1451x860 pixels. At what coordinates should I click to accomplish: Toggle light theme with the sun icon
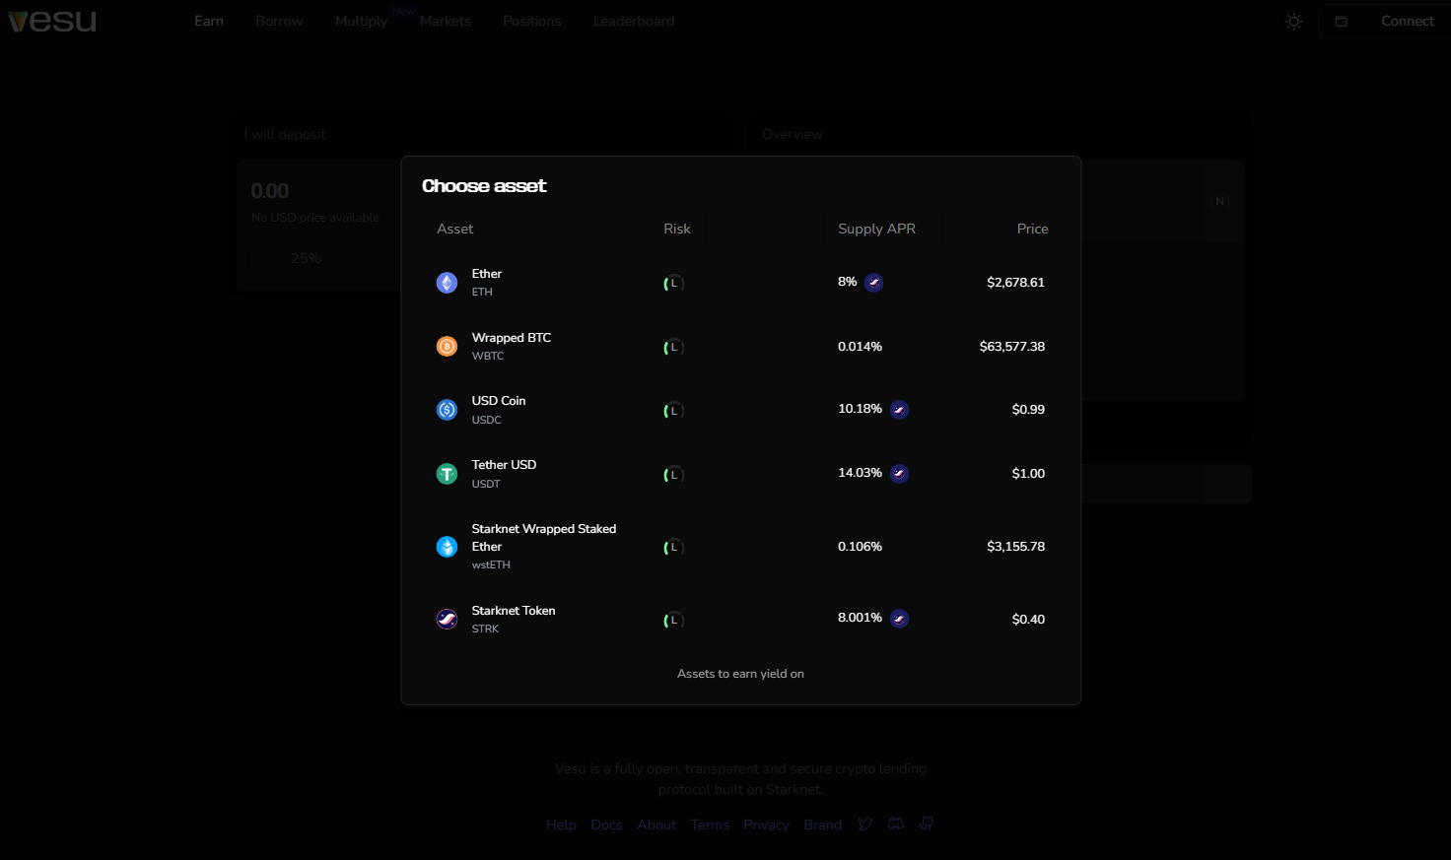1294,21
